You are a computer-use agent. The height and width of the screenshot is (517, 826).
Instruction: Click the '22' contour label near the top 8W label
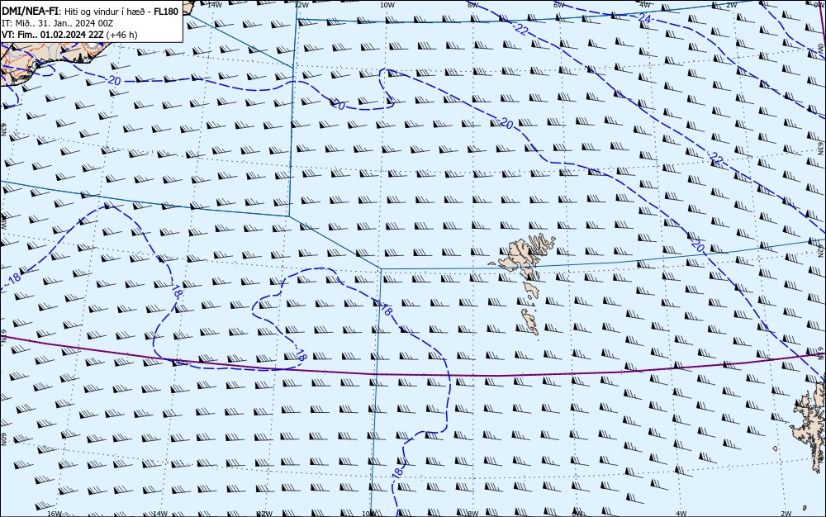tap(521, 30)
